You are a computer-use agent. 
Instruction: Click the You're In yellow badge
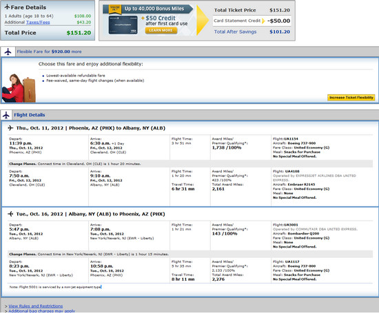[x=115, y=9]
